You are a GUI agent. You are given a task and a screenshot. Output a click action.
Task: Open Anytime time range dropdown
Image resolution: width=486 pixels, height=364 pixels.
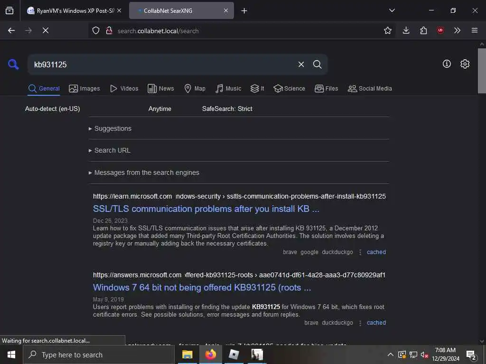tap(159, 109)
